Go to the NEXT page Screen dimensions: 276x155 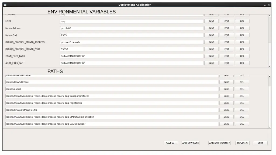pos(260,143)
